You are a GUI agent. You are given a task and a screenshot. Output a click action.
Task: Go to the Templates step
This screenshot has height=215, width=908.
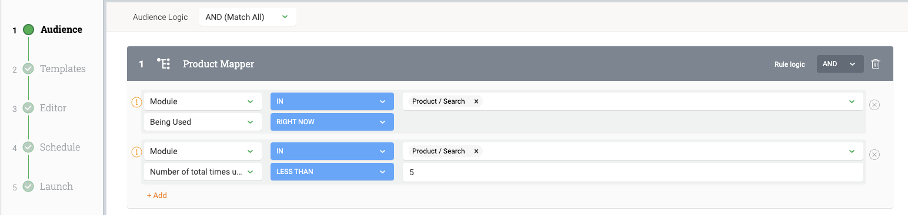tap(62, 69)
